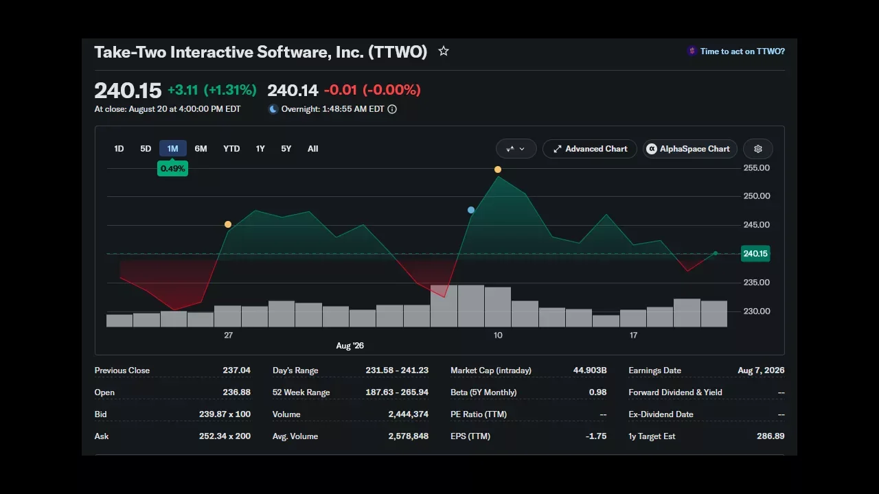Screen dimensions: 879x494
Task: Select the 1M chart range
Action: click(172, 149)
